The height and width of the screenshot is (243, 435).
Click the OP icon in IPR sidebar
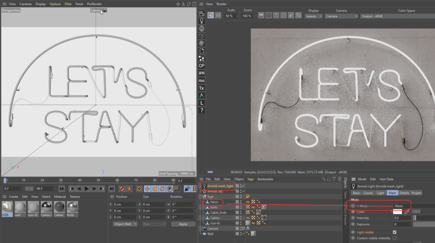[x=202, y=66]
